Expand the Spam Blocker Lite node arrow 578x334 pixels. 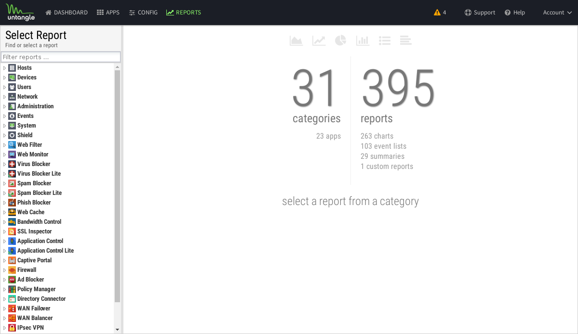4,193
